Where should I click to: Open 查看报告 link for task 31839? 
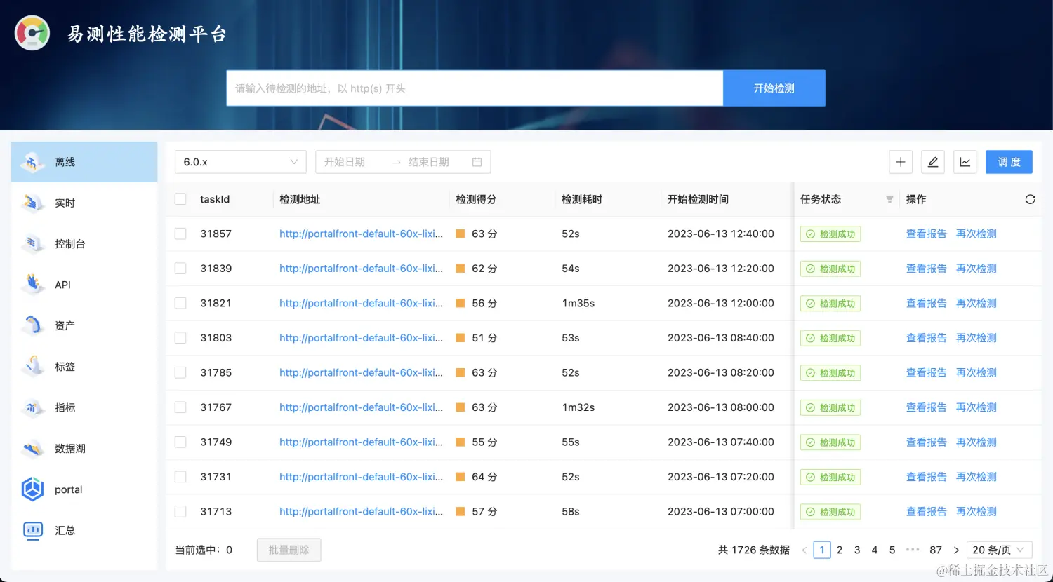point(927,269)
